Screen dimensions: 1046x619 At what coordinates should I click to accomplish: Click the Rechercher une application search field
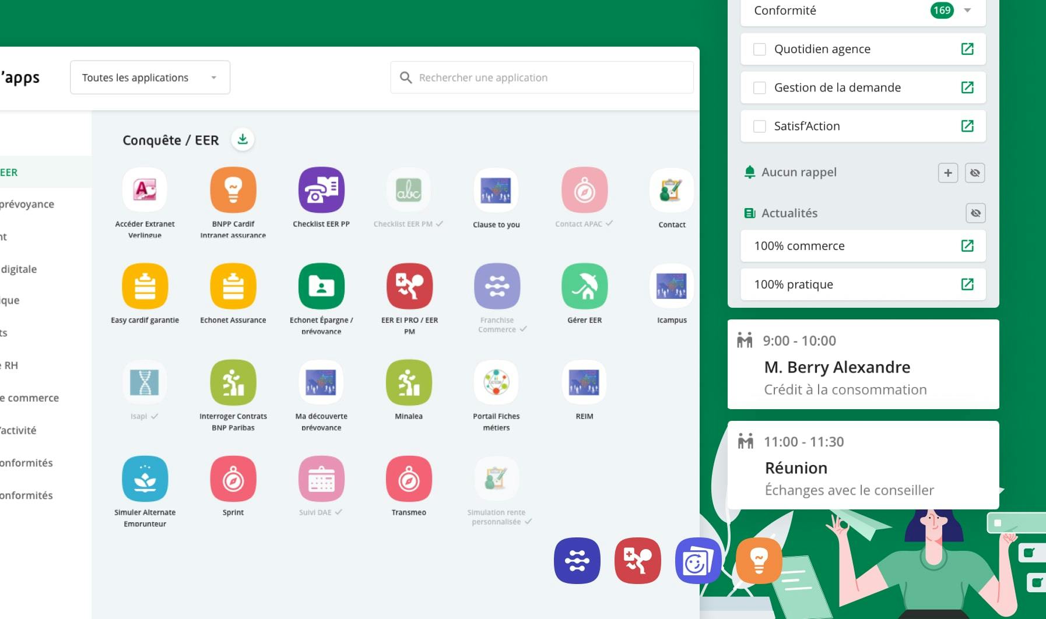542,78
